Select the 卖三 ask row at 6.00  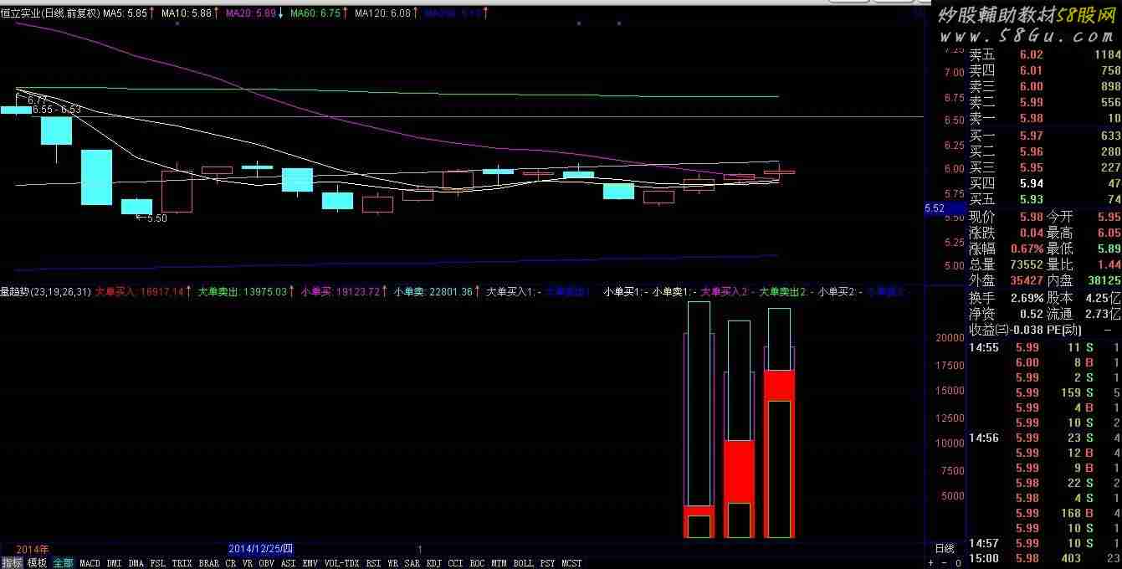1044,87
